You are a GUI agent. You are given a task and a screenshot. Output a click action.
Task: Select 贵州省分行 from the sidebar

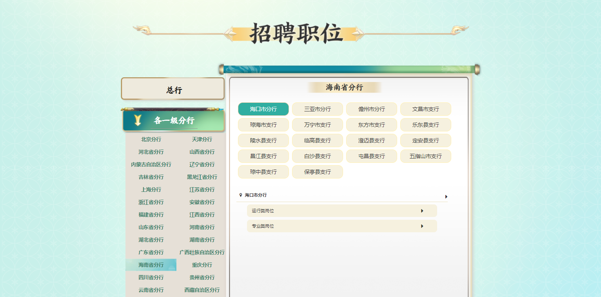tap(202, 277)
